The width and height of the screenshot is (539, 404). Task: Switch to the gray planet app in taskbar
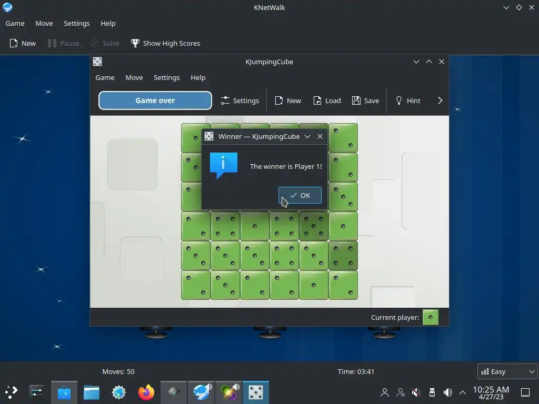tap(174, 392)
